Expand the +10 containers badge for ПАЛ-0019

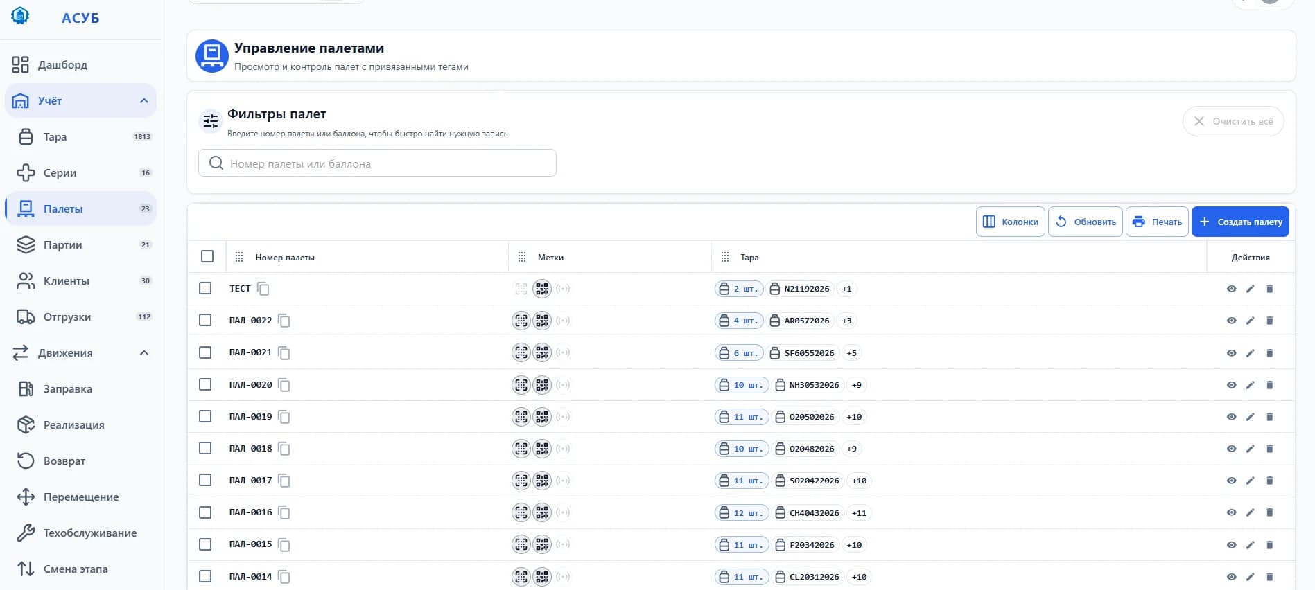coord(854,417)
